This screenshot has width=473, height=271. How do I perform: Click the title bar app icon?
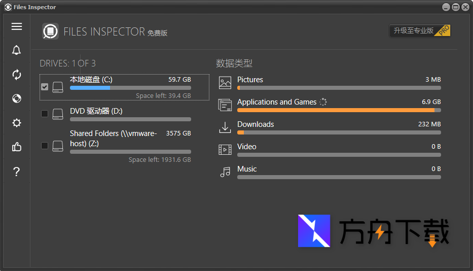[8, 7]
